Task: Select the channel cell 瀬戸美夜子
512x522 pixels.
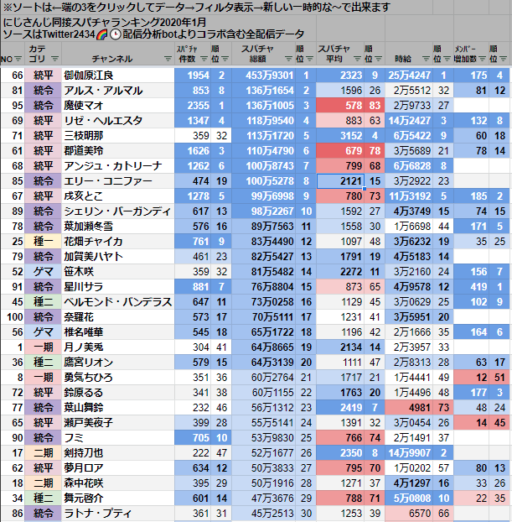Action: pyautogui.click(x=117, y=423)
